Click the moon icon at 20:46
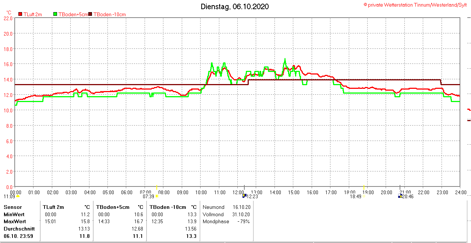The height and width of the screenshot is (243, 471). (x=400, y=196)
